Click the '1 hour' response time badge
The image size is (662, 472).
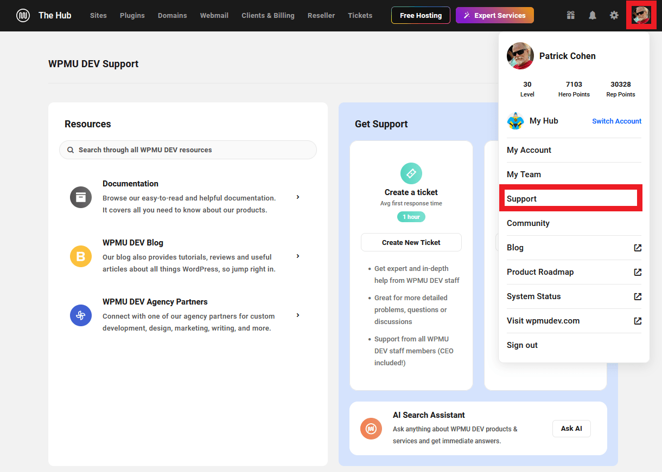click(411, 217)
